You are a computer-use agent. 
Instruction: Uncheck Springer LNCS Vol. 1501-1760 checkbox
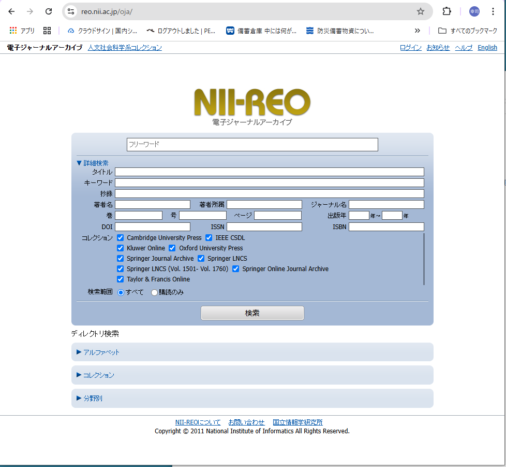[121, 269]
